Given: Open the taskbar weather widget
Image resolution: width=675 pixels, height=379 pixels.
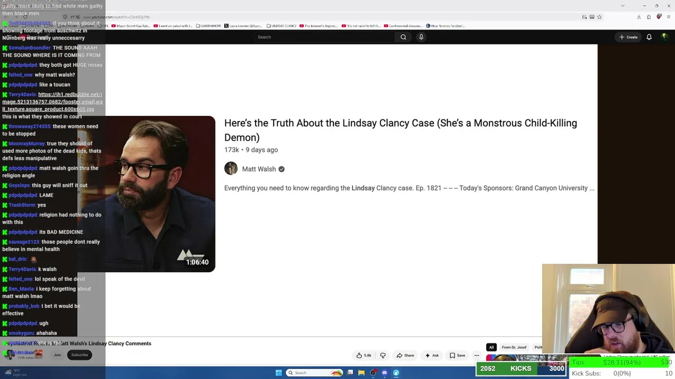Looking at the screenshot, I should pyautogui.click(x=16, y=373).
